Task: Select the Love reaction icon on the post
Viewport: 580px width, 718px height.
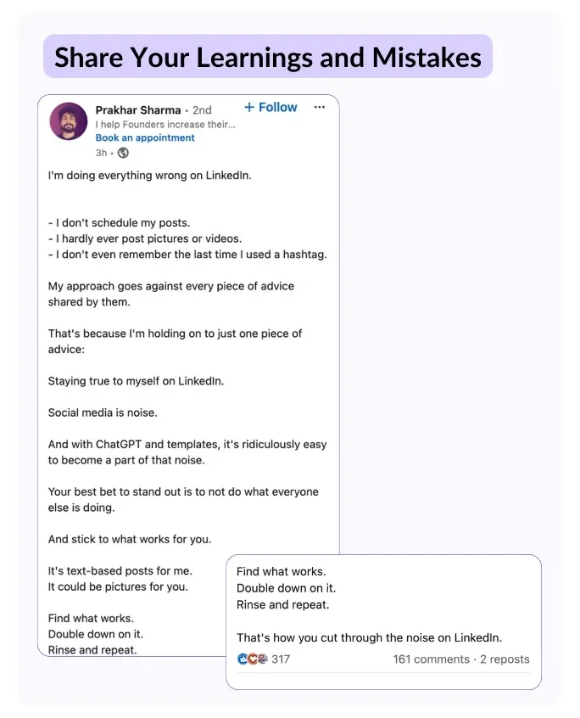Action: coord(251,659)
